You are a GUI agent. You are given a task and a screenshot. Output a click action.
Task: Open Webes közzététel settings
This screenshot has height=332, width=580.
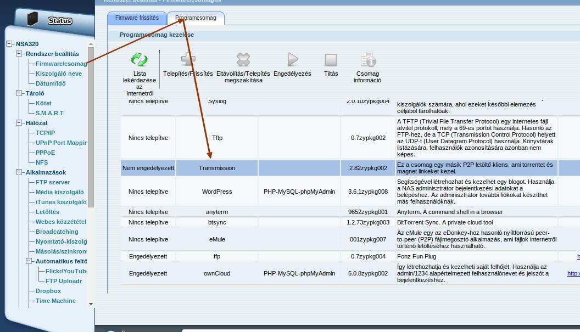[60, 222]
